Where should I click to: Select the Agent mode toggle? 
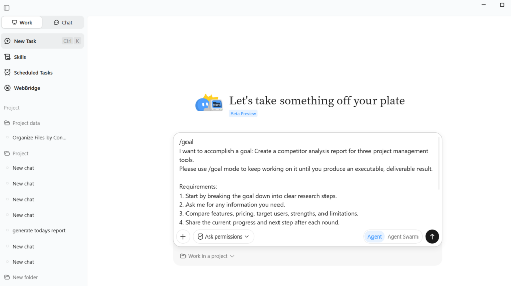pyautogui.click(x=375, y=236)
